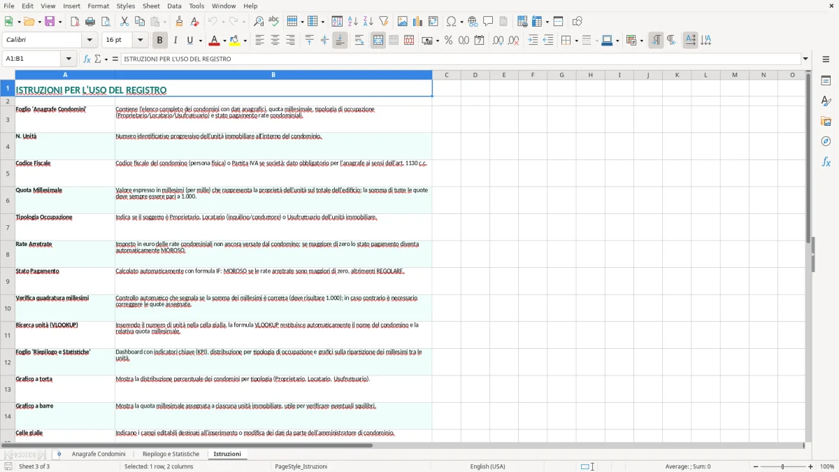Toggle Merge and Center Cells
Image resolution: width=839 pixels, height=472 pixels.
pos(378,41)
